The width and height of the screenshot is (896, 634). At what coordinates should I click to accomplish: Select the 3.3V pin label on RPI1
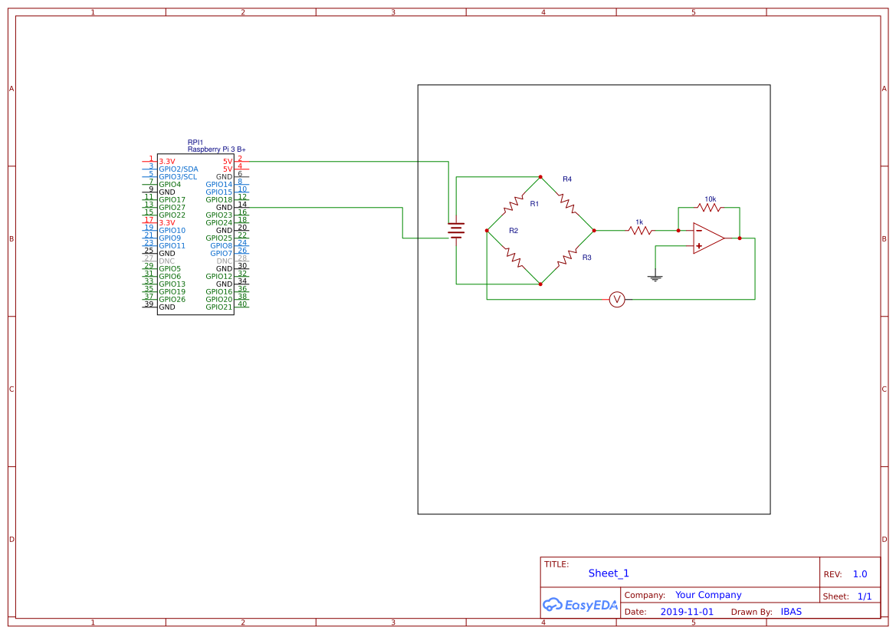point(166,161)
